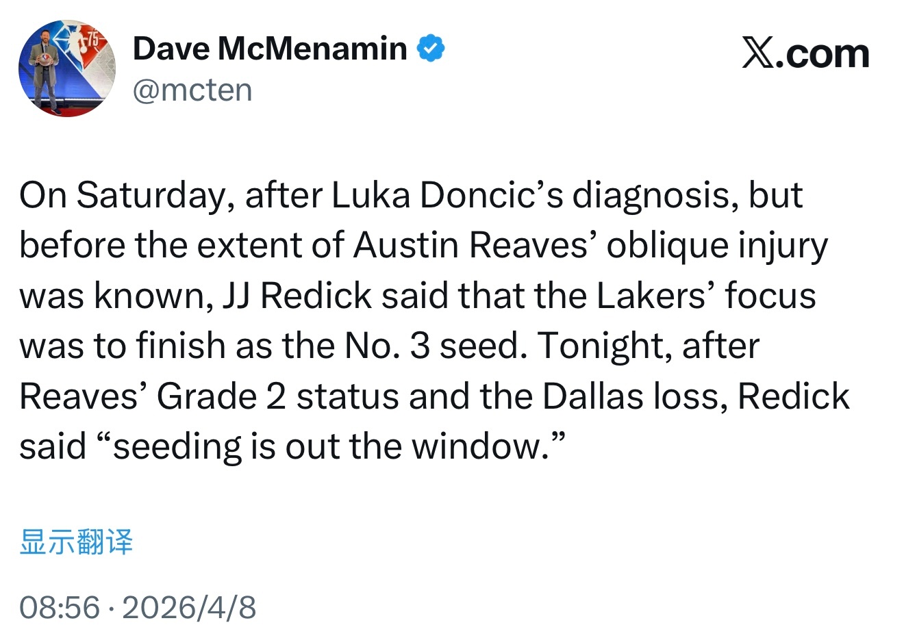Click the 2026/4/8 post date
This screenshot has width=904, height=638.
189,607
